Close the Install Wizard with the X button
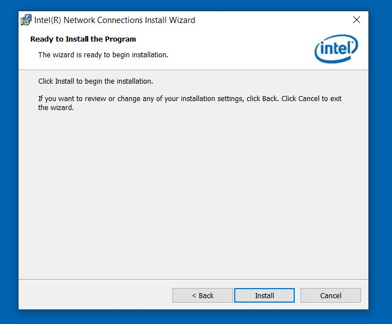 (x=356, y=20)
